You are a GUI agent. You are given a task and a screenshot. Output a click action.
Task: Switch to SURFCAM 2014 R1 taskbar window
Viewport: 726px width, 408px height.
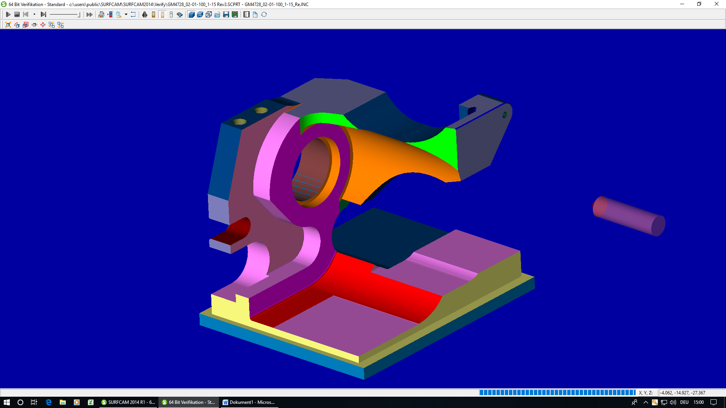[x=128, y=402]
